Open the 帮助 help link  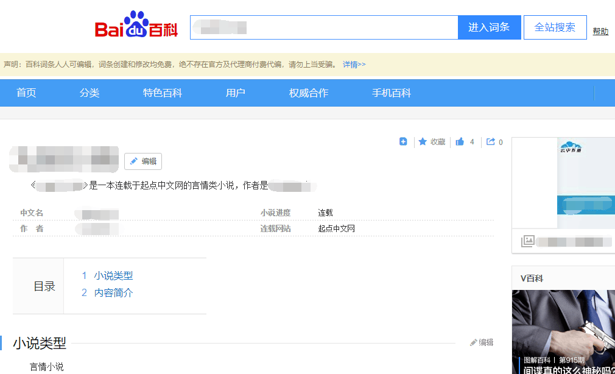coord(600,31)
